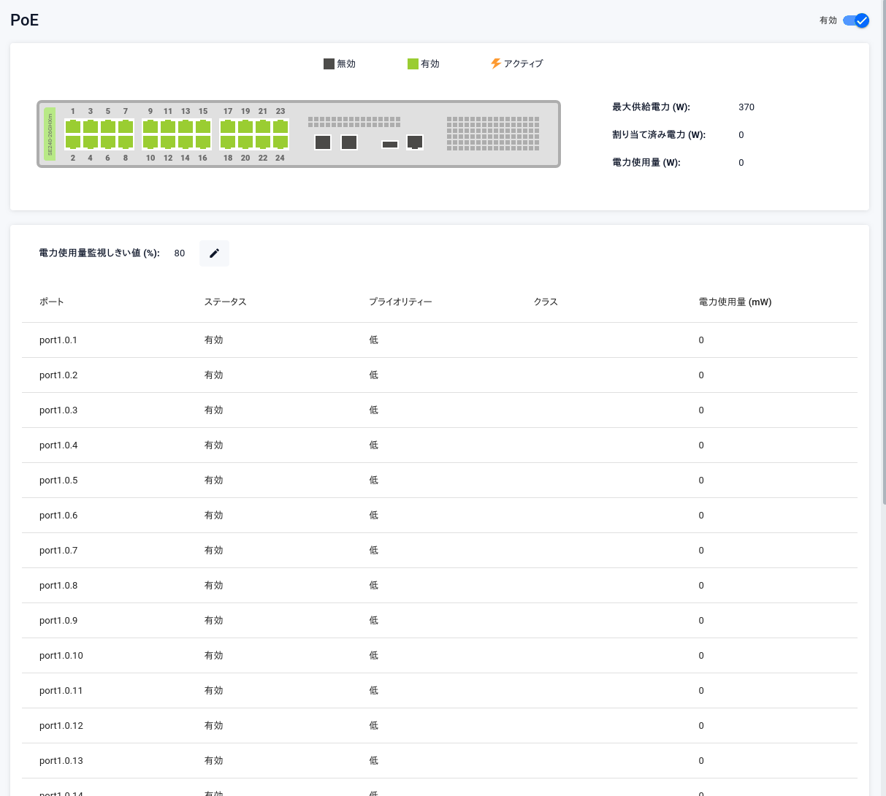Viewport: 886px width, 796px height.
Task: Click port 9 on the switch diagram
Action: pos(150,126)
